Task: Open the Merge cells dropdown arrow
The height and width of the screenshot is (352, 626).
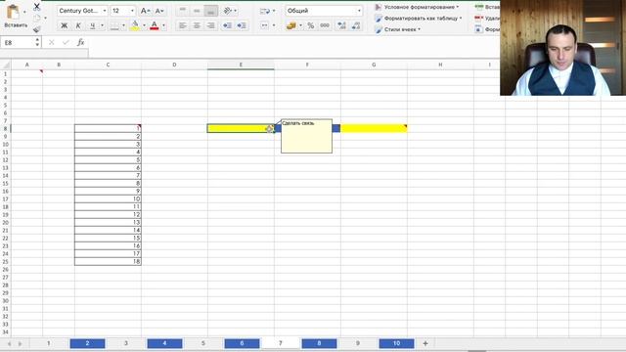Action: 274,25
